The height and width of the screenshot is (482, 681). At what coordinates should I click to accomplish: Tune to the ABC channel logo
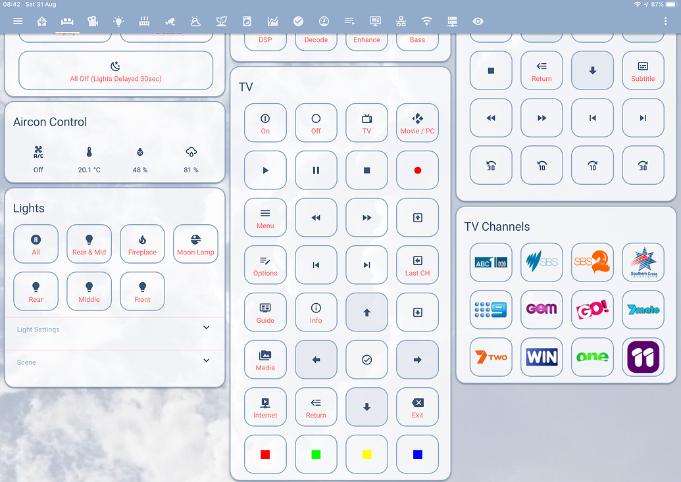pyautogui.click(x=491, y=262)
